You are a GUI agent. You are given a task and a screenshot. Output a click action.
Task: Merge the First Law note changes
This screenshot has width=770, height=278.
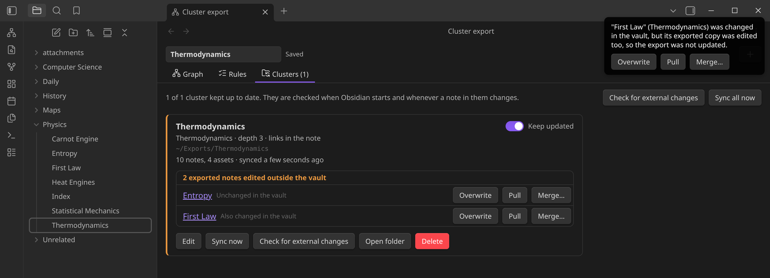click(x=551, y=216)
